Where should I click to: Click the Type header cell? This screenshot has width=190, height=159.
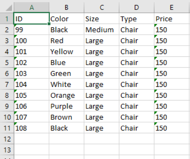coord(137,19)
